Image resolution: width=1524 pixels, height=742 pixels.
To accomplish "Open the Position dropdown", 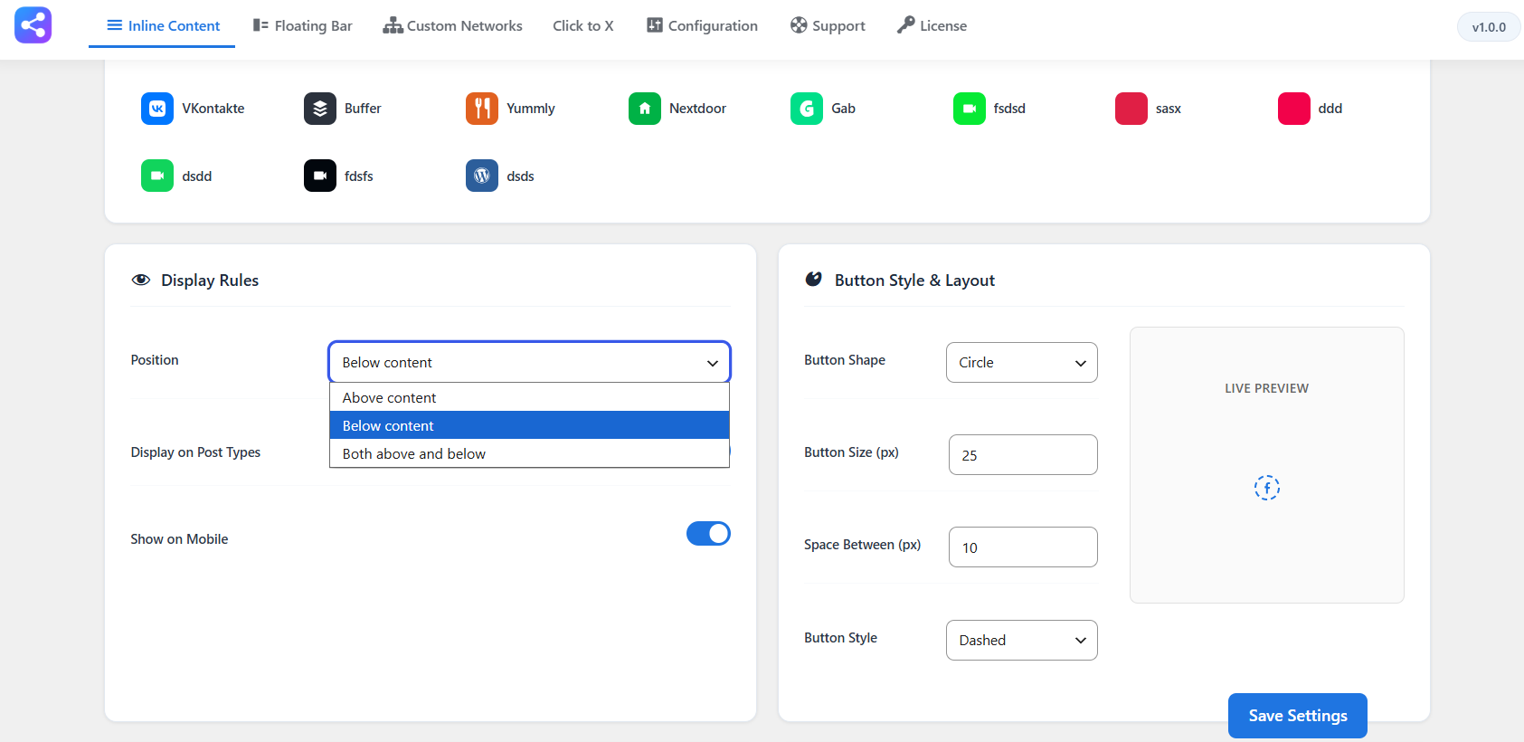I will [x=529, y=362].
